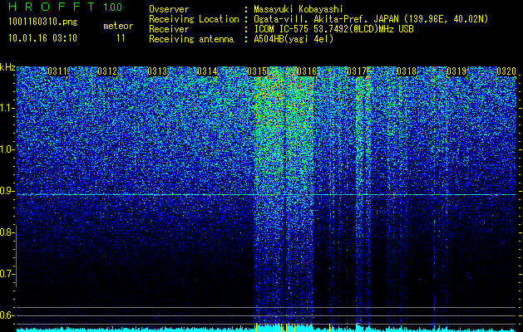Click the 0318 time marker
This screenshot has height=332, width=523.
[x=407, y=71]
